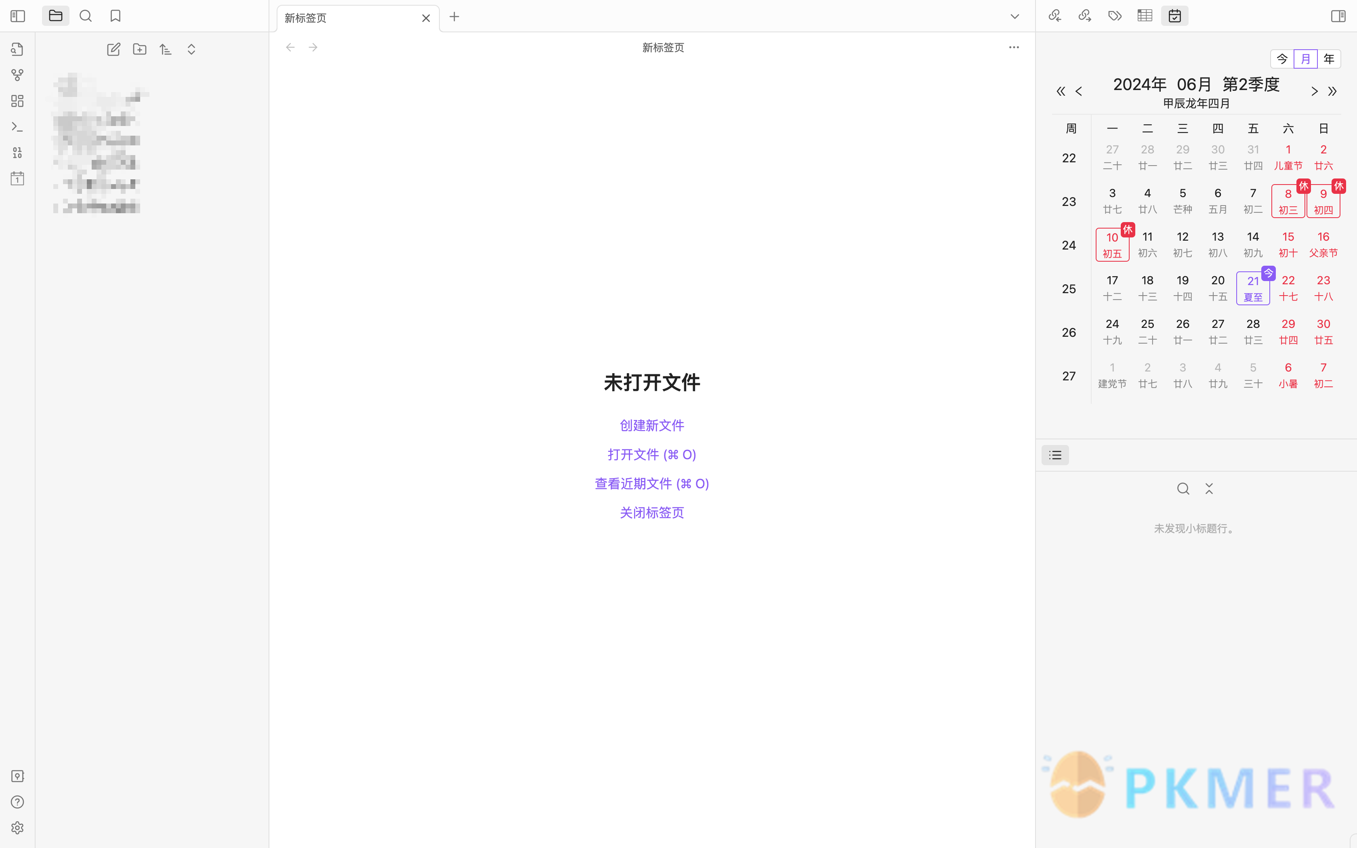Switch calendar to 月 month view

[x=1305, y=59]
